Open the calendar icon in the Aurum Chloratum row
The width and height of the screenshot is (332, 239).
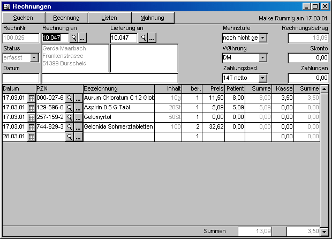(31, 98)
